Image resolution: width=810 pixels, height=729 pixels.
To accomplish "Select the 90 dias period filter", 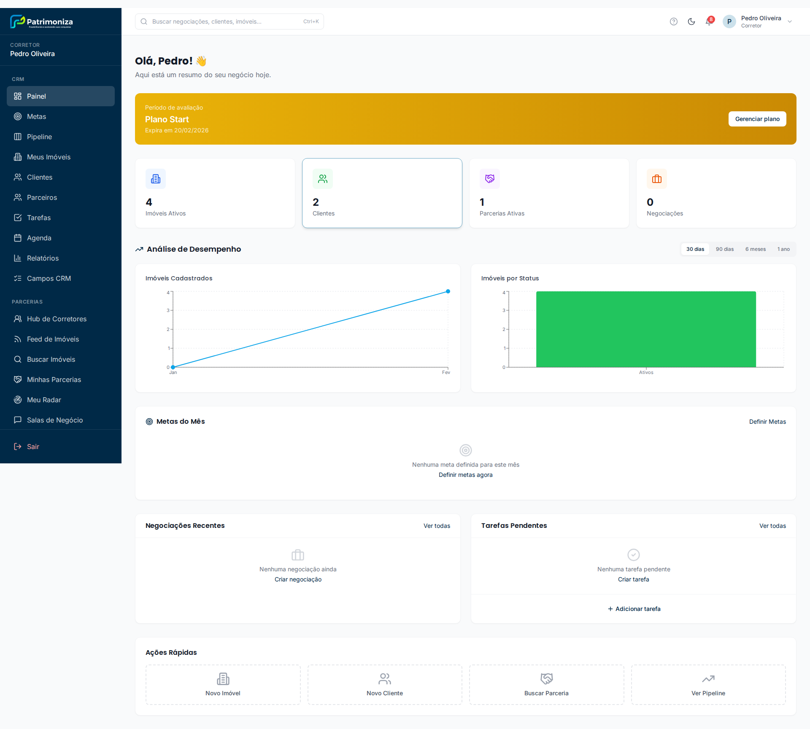I will click(724, 249).
